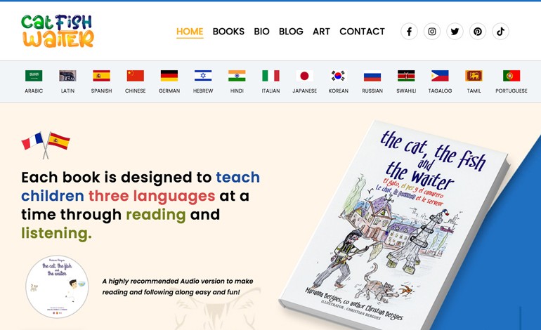Select the Swahili flag icon
This screenshot has height=330, width=541.
pyautogui.click(x=406, y=76)
